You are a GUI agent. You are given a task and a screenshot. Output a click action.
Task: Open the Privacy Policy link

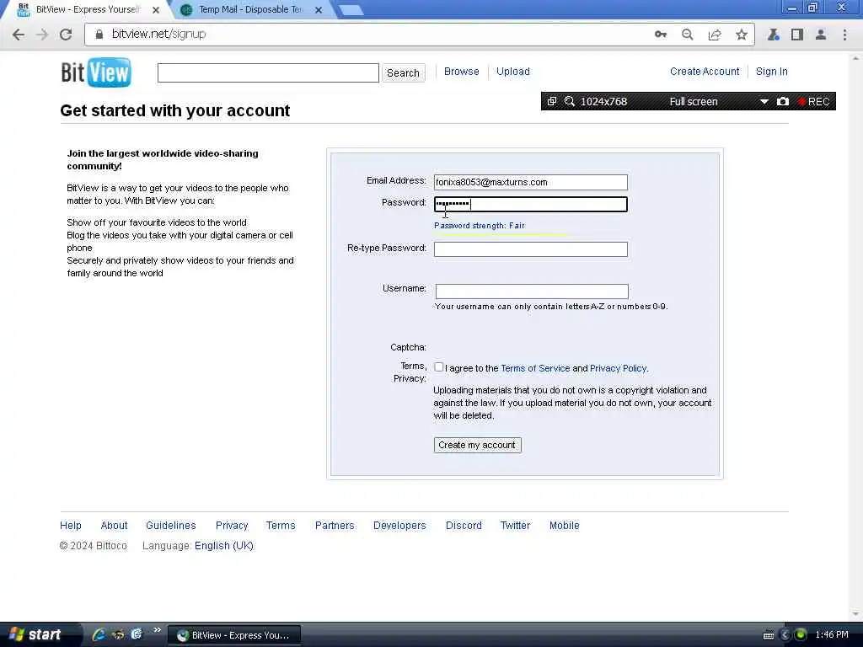pyautogui.click(x=618, y=369)
